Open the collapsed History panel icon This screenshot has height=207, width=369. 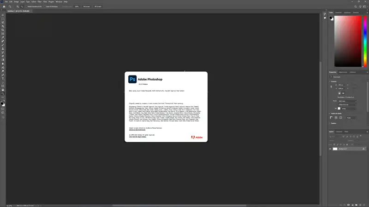pos(325,14)
